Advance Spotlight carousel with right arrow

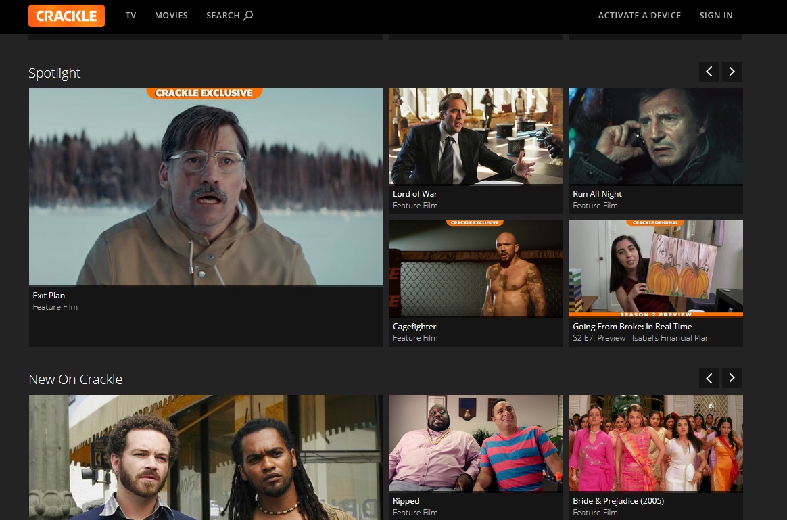(x=732, y=72)
